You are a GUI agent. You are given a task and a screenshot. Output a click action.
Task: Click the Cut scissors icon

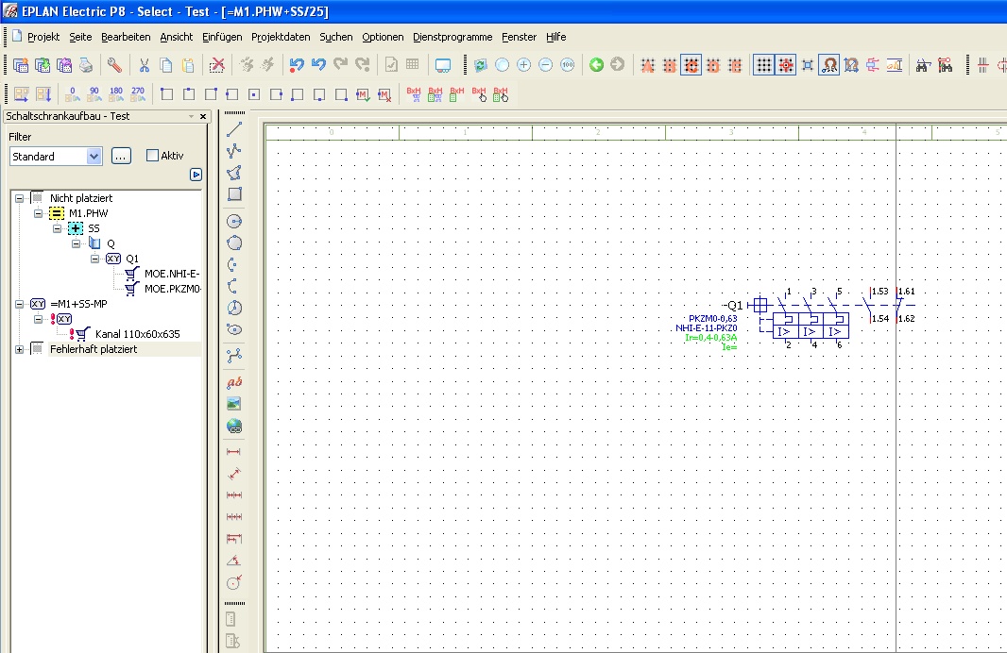(x=145, y=65)
